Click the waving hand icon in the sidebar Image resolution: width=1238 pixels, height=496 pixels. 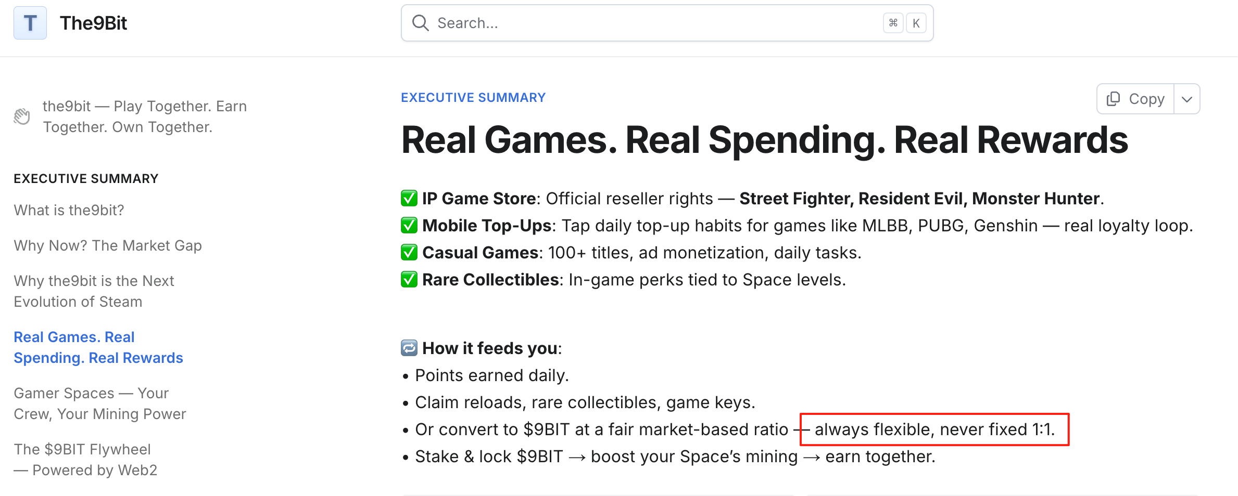(x=22, y=115)
